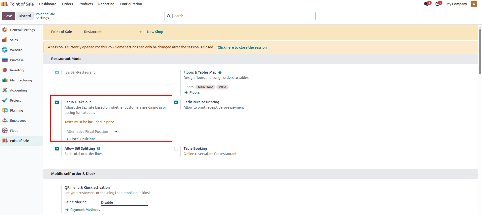Open Project settings in the sidebar

tap(21, 100)
